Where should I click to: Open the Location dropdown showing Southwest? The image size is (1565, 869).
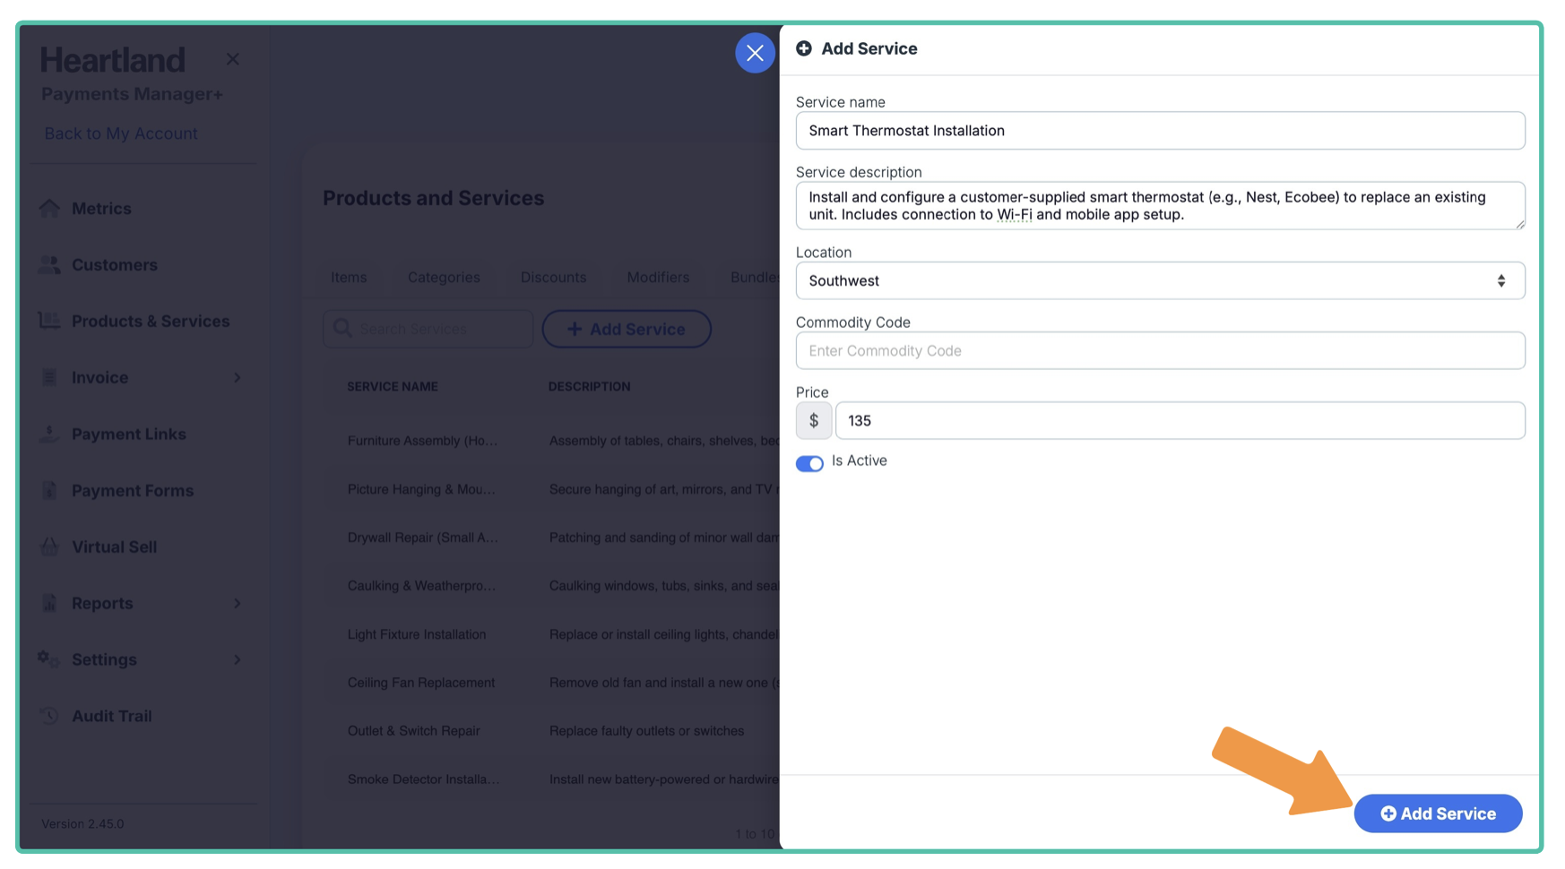(1160, 280)
